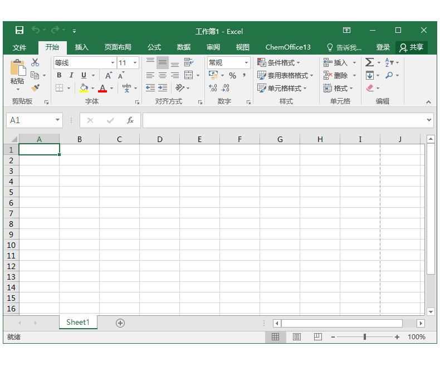Image resolution: width=440 pixels, height=366 pixels.
Task: Switch to the ChemOffice13 tab
Action: tap(288, 47)
